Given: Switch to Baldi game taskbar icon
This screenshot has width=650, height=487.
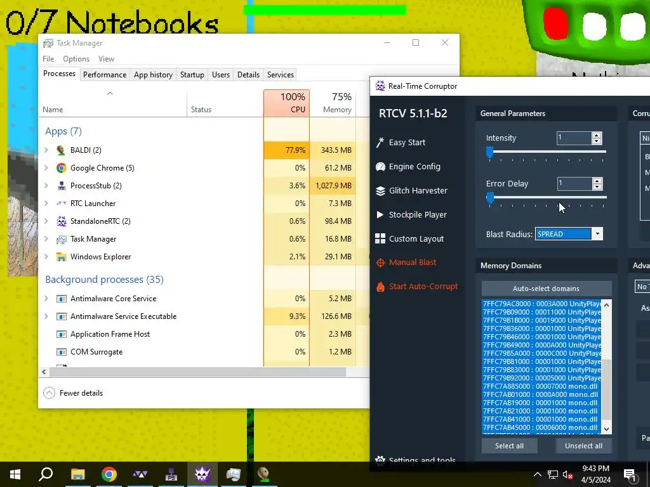Looking at the screenshot, I should click(x=264, y=474).
